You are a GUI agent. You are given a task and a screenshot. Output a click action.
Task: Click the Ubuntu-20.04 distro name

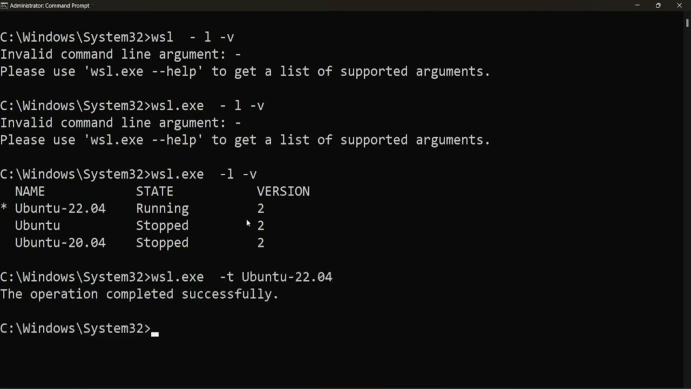pyautogui.click(x=60, y=243)
